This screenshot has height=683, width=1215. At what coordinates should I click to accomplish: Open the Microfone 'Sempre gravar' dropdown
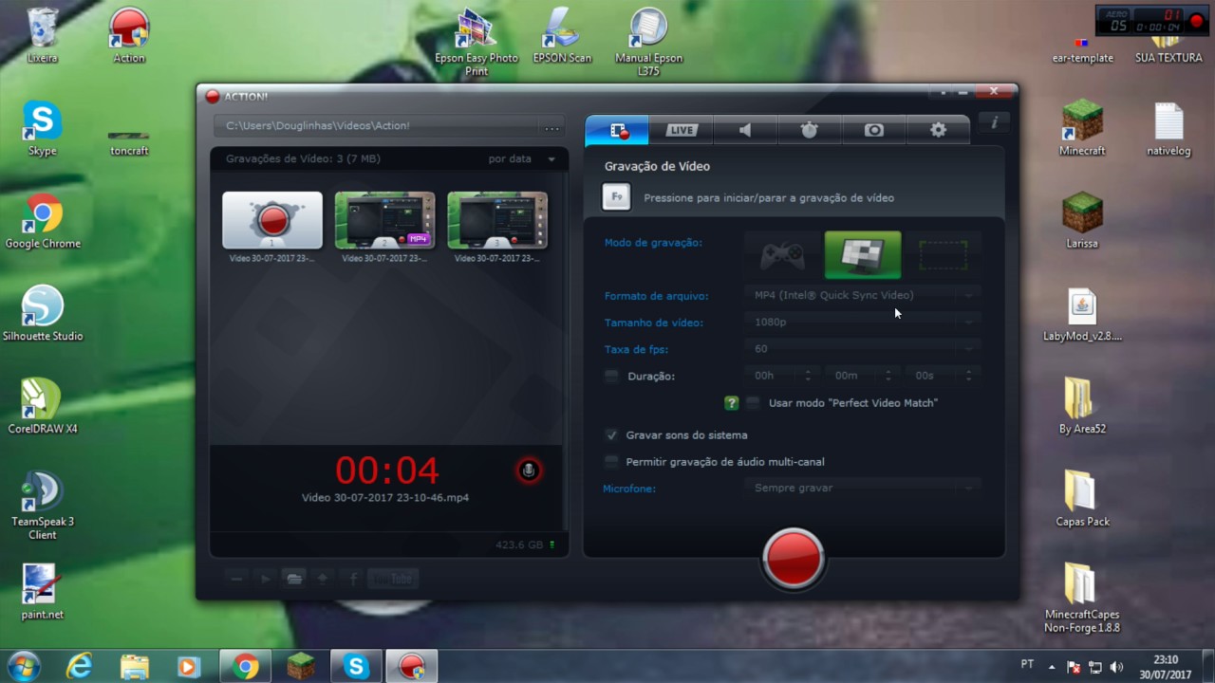tap(862, 488)
